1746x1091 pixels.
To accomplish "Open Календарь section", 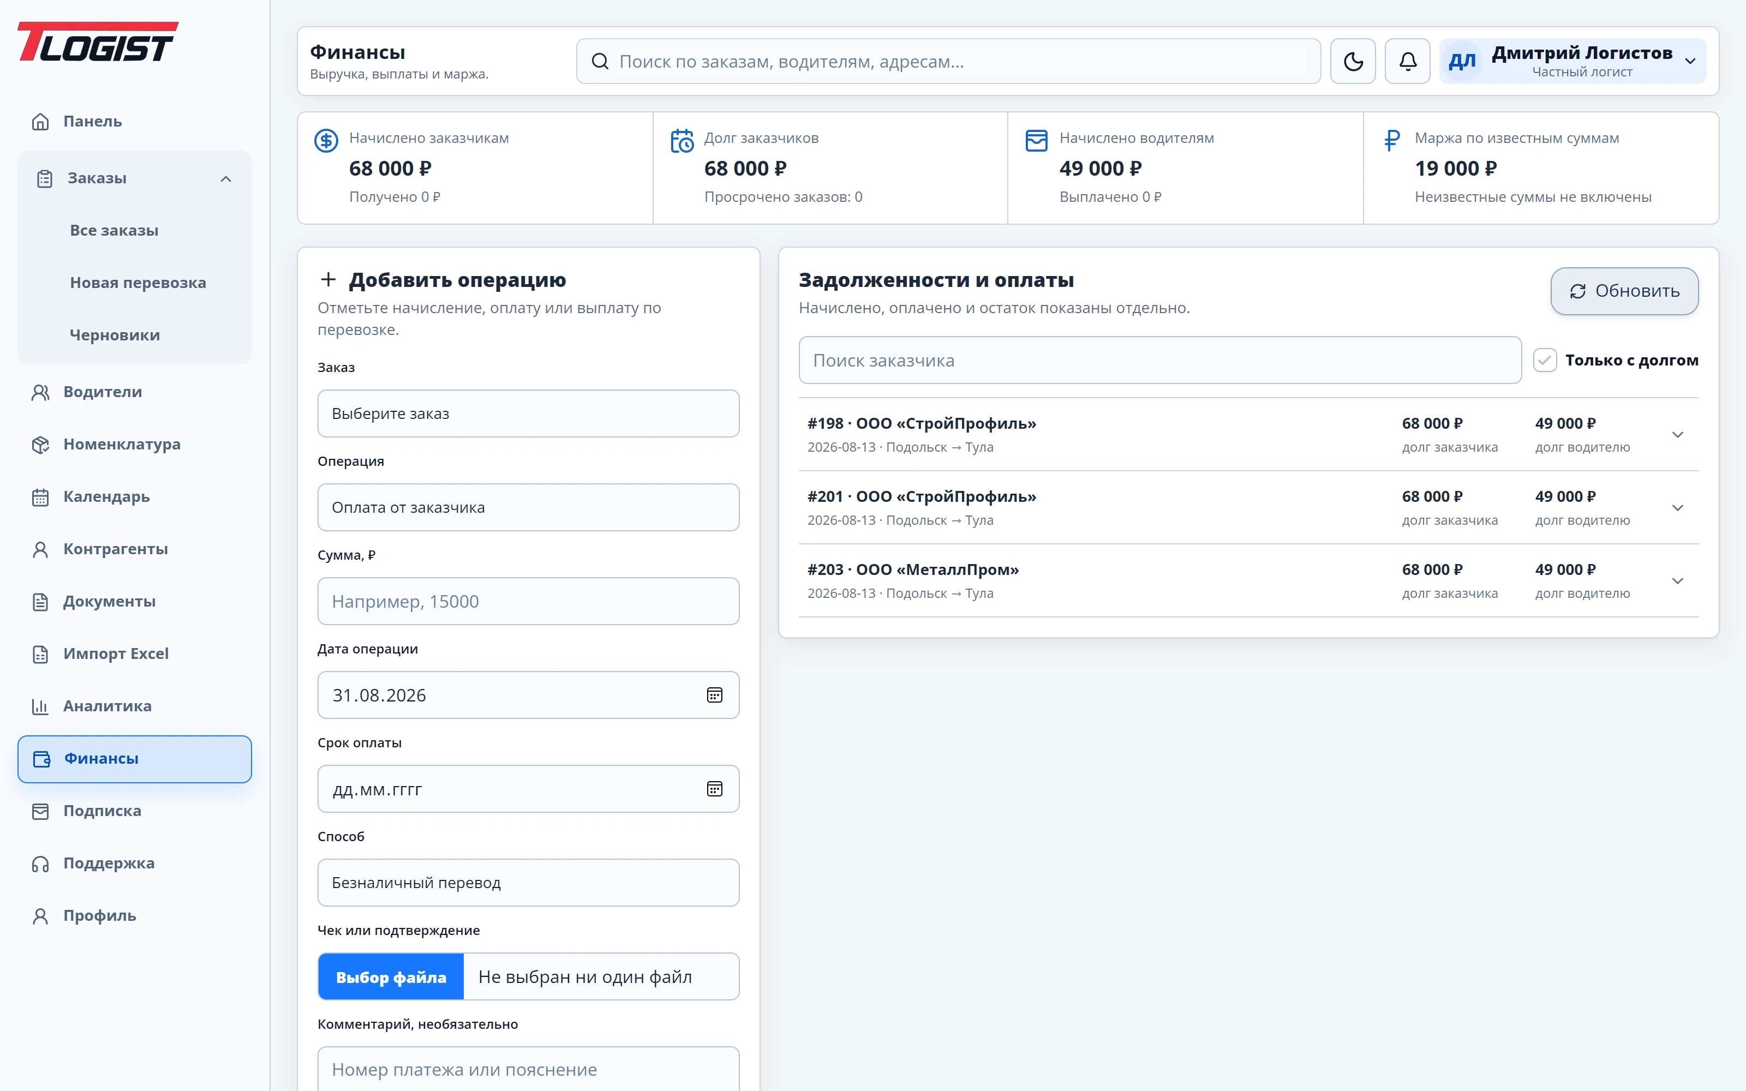I will [x=134, y=496].
